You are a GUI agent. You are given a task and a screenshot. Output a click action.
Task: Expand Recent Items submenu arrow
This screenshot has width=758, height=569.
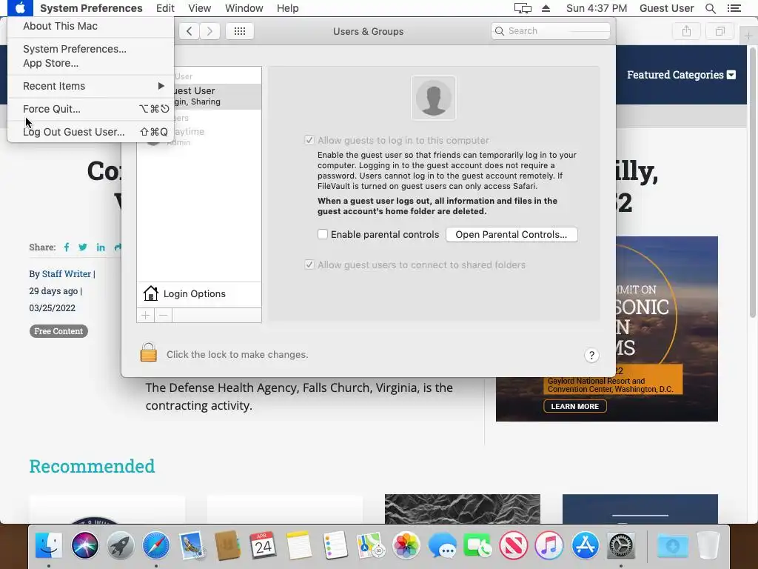161,86
